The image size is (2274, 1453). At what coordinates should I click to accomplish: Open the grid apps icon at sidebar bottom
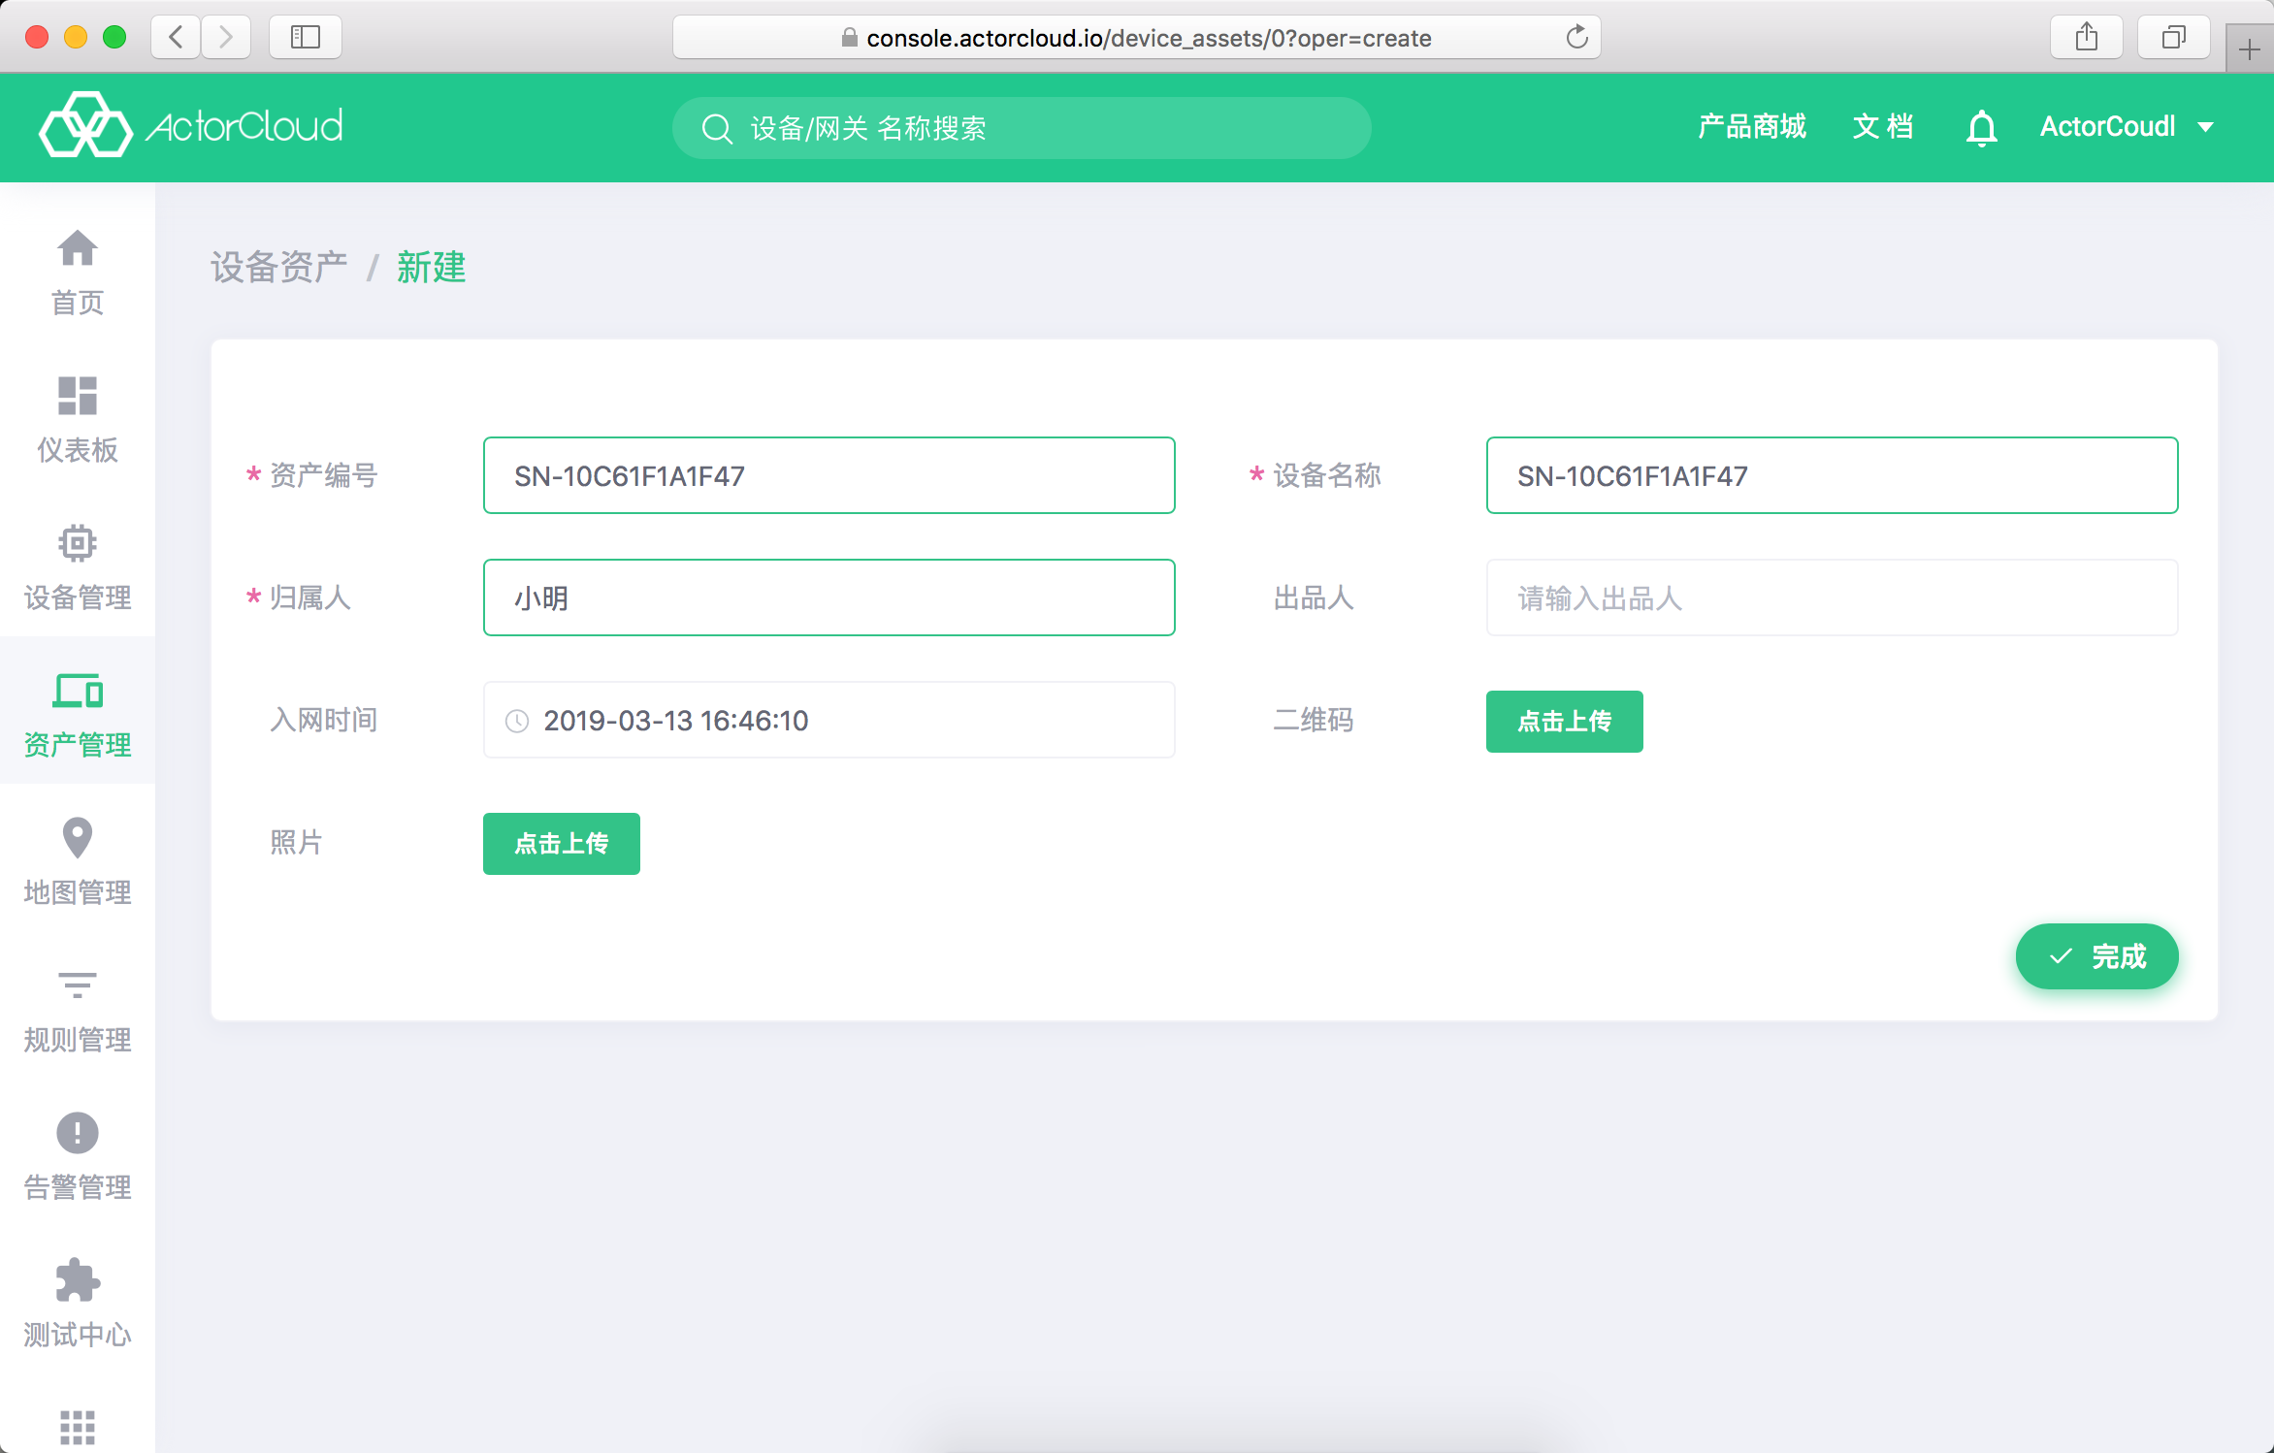pyautogui.click(x=78, y=1427)
